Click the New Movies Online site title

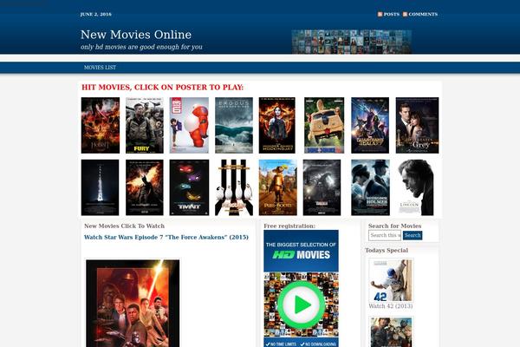pyautogui.click(x=136, y=35)
